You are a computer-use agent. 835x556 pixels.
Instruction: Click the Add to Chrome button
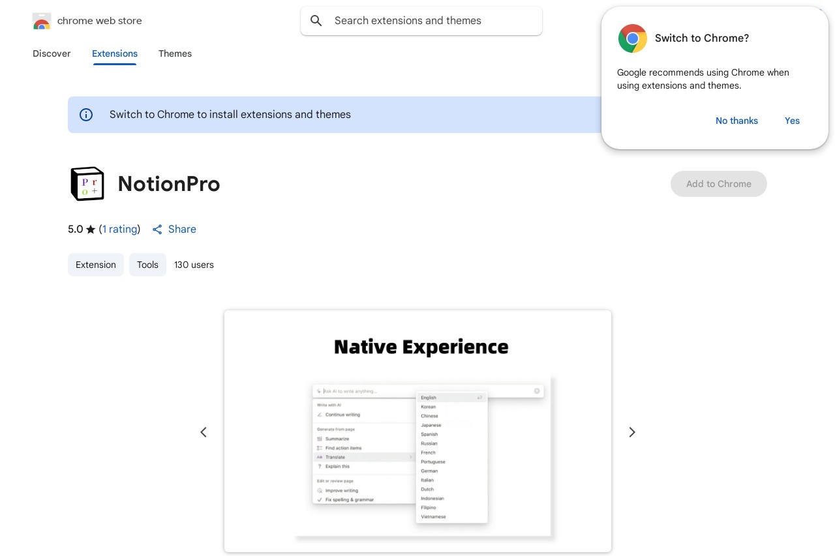coord(719,184)
